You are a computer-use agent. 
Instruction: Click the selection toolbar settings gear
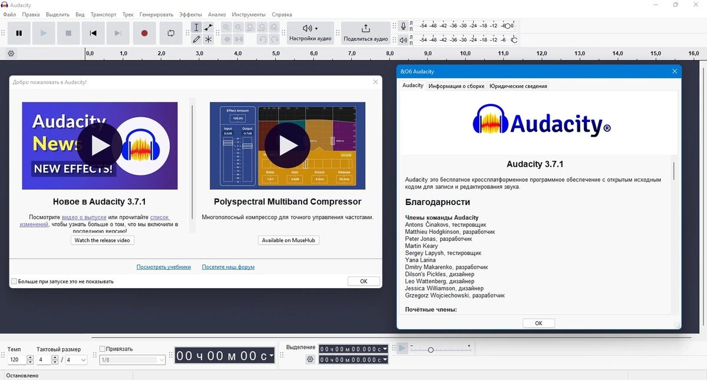coord(310,359)
